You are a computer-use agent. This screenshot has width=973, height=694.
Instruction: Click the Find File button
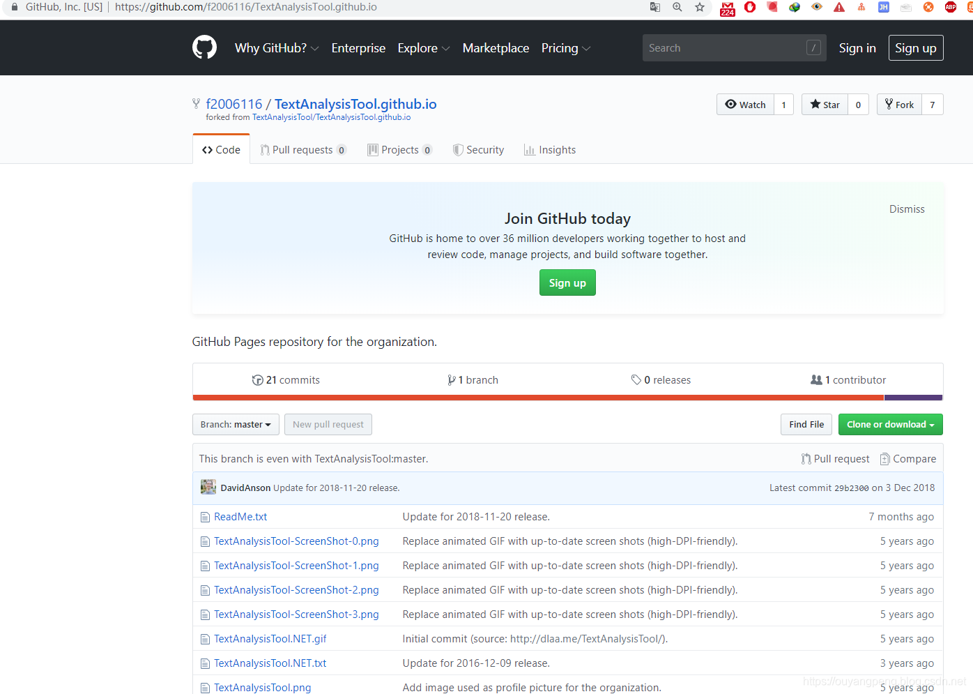click(x=806, y=424)
